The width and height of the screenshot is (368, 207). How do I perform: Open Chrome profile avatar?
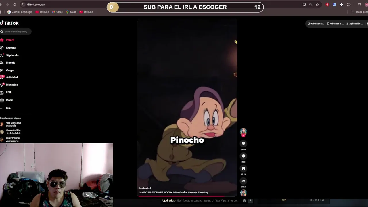366,5
